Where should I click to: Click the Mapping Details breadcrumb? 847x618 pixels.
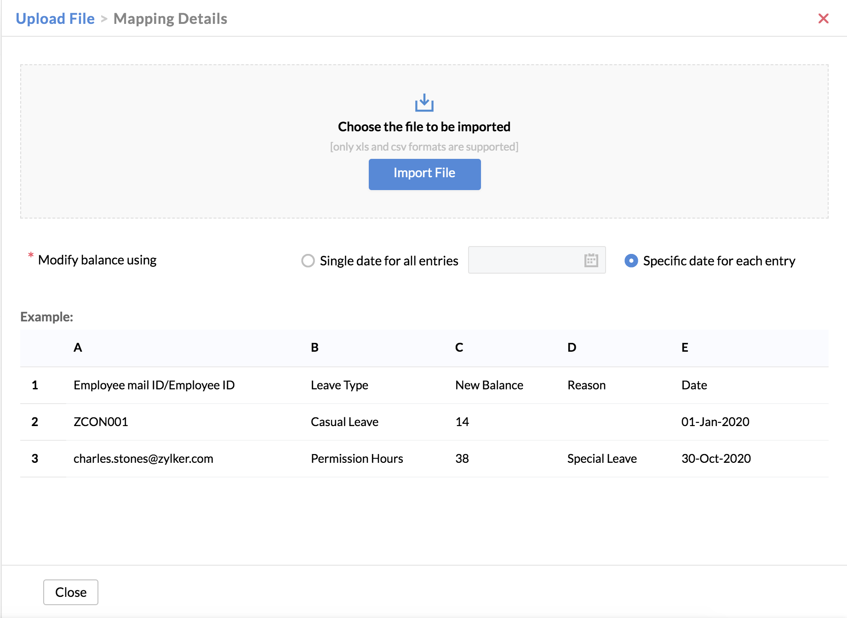[170, 19]
